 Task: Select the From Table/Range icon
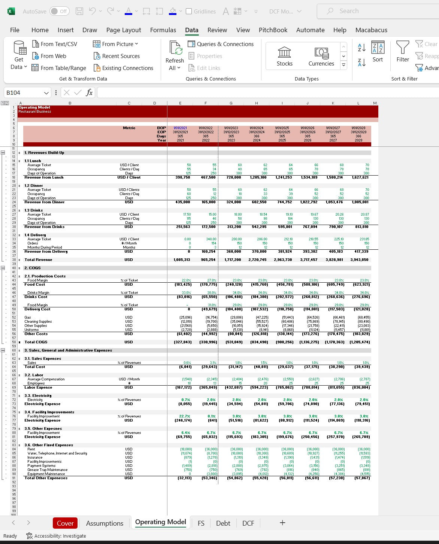(36, 68)
